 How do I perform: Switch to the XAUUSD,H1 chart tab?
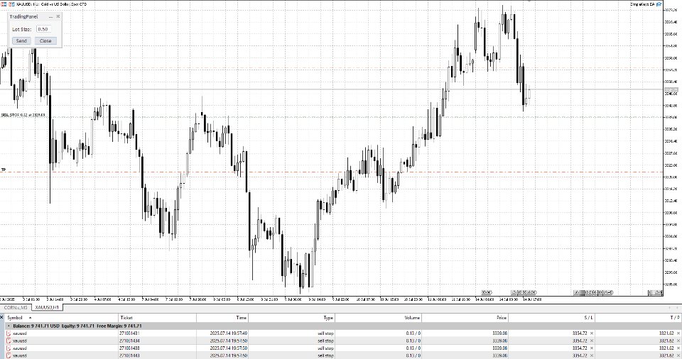(x=47, y=307)
